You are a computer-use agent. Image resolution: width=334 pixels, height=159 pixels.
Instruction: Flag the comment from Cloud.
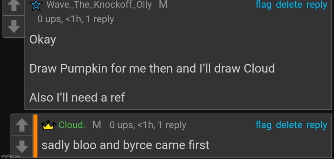pos(264,125)
